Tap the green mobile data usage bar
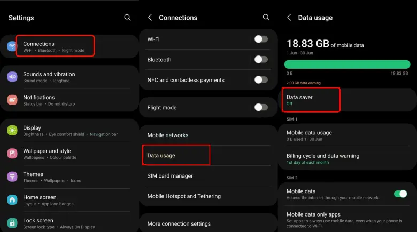The image size is (417, 232). pos(347,65)
